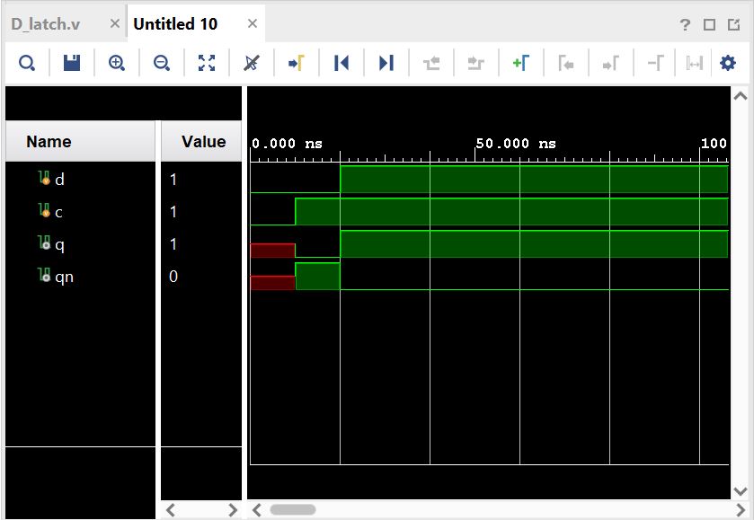Select the qn signal row
The image size is (754, 520).
tap(64, 277)
